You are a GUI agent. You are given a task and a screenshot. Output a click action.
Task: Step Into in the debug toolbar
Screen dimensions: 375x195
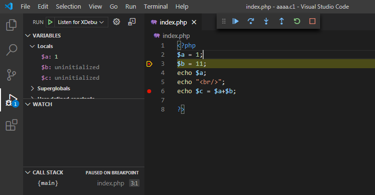click(266, 21)
